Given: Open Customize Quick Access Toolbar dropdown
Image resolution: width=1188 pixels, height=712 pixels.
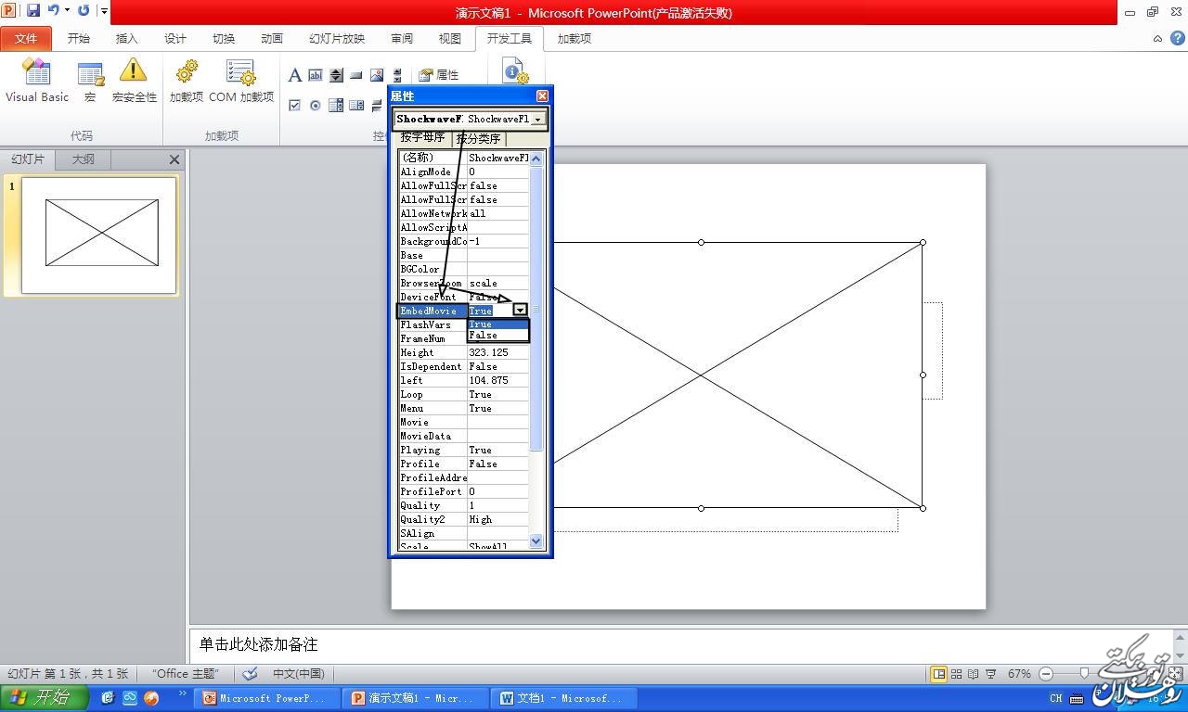Looking at the screenshot, I should coord(103,11).
